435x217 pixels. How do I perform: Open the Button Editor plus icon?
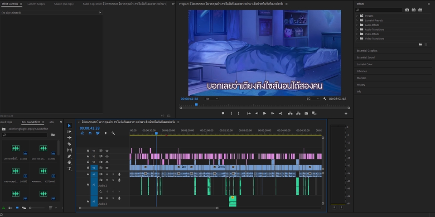346,114
